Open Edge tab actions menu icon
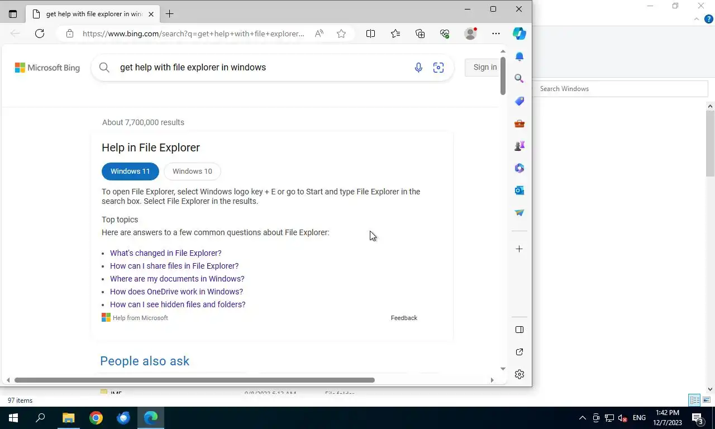Screen dimensions: 715x429 pyautogui.click(x=13, y=14)
